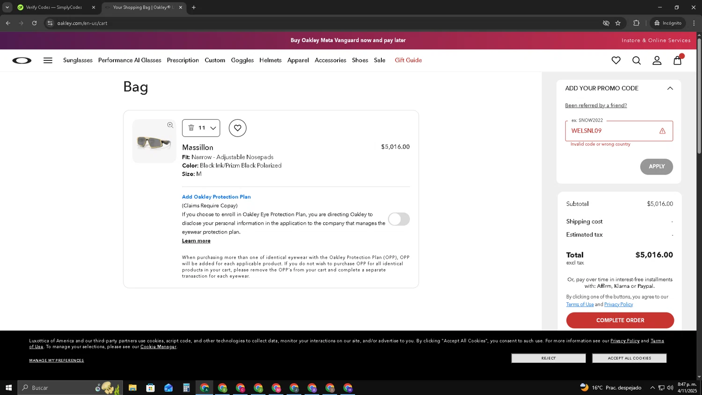Click the Windows taskbar search box
This screenshot has width=702, height=395.
click(70, 388)
